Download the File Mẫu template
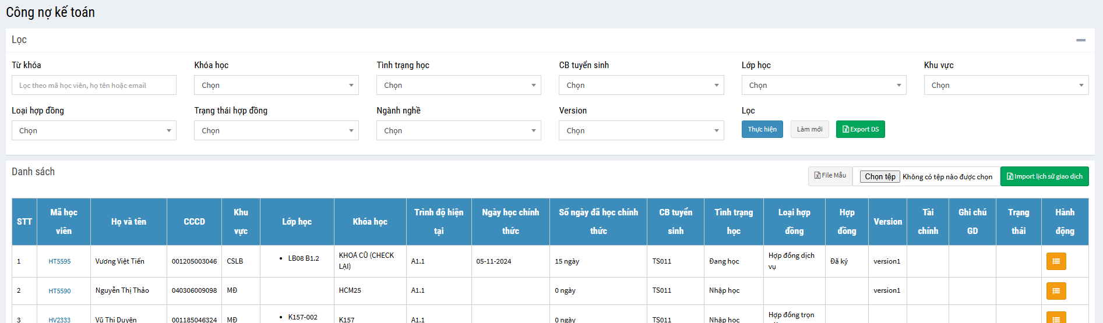This screenshot has width=1103, height=323. [x=830, y=176]
